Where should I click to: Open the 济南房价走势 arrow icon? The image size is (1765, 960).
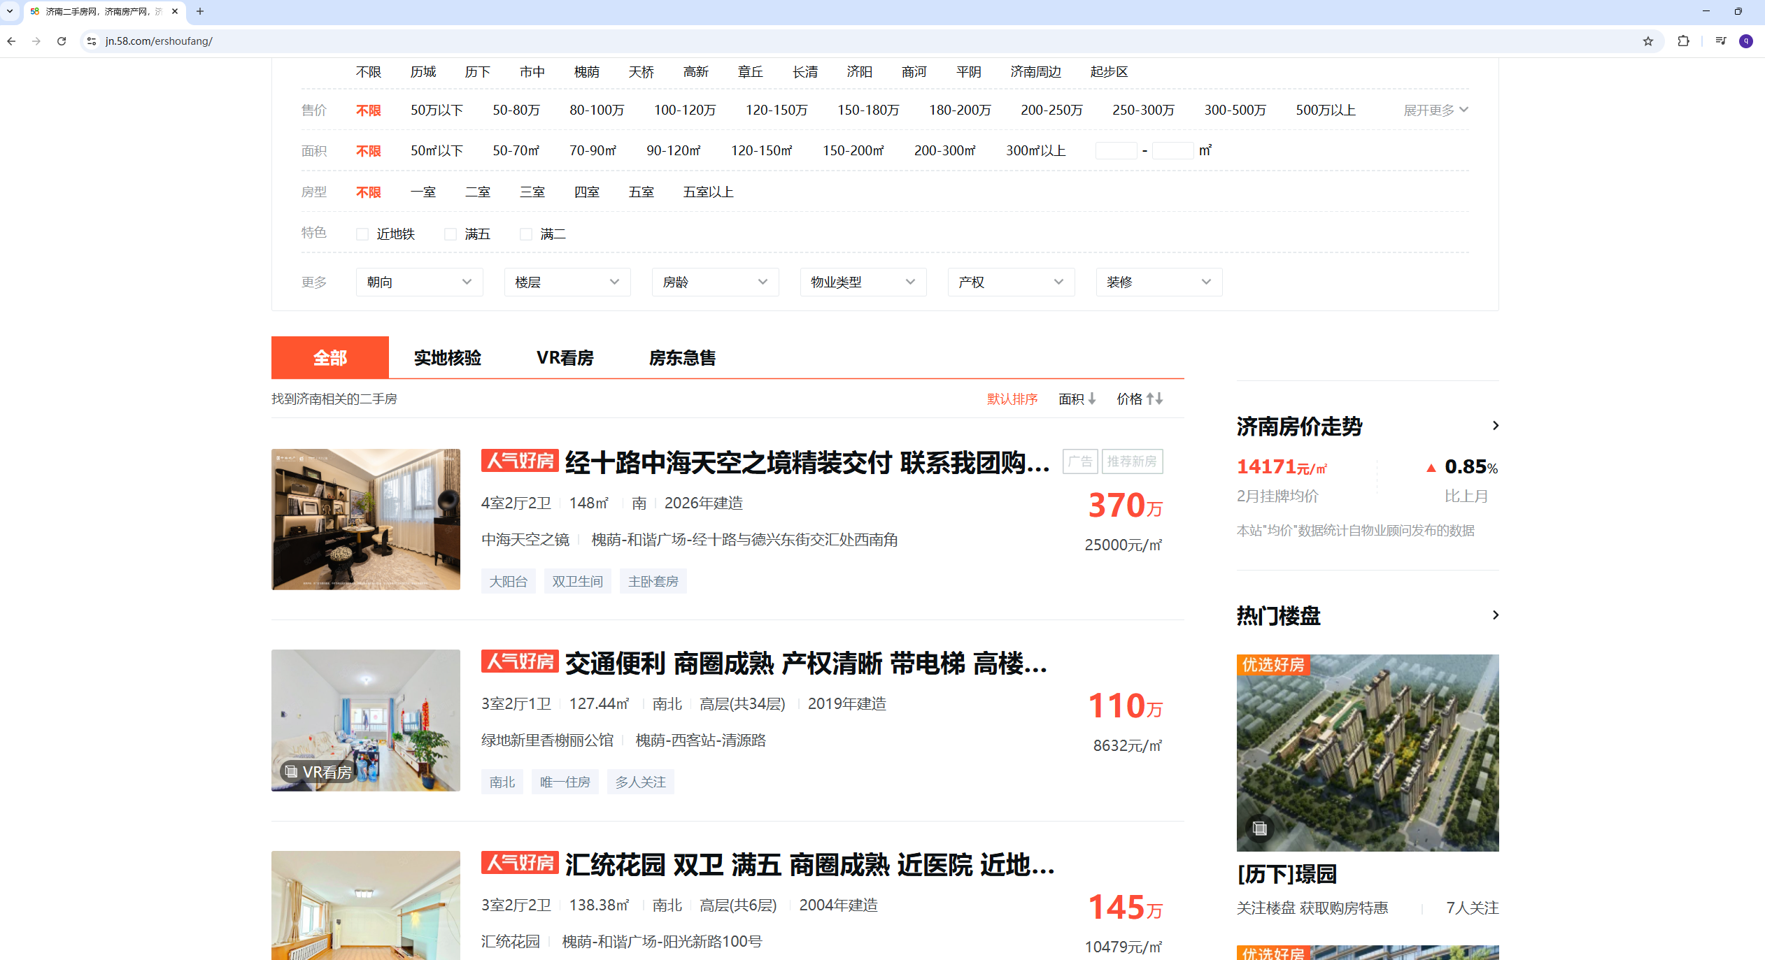(1495, 425)
